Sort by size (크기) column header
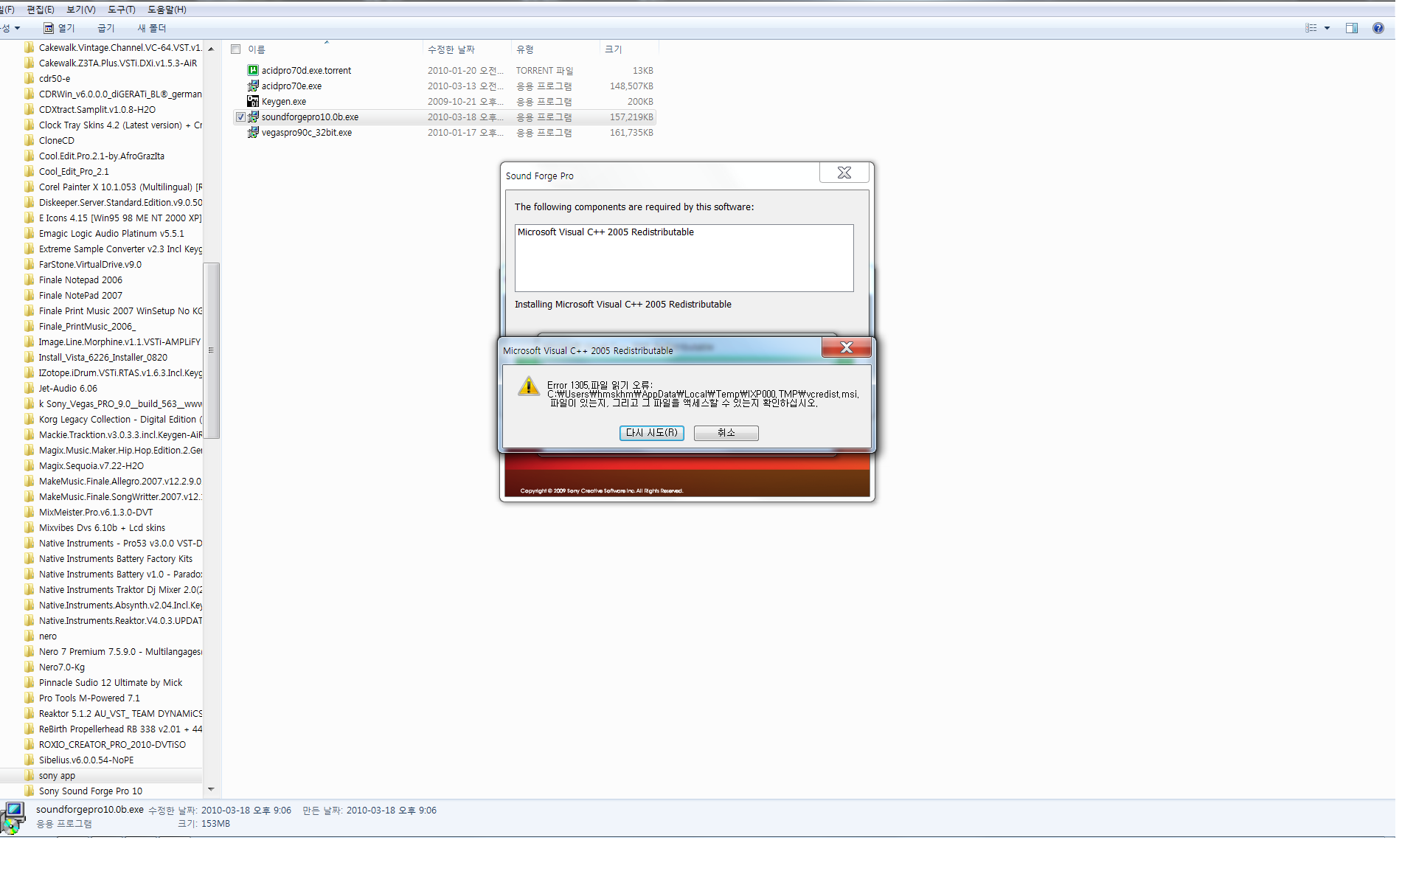The image size is (1416, 885). (614, 49)
